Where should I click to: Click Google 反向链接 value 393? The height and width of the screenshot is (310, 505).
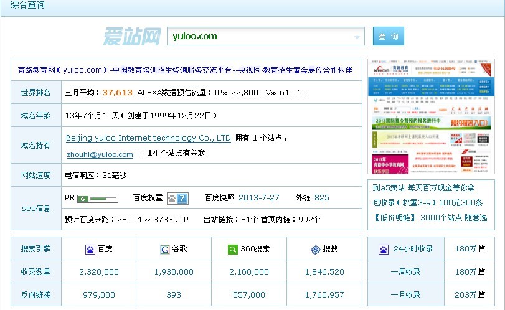[x=174, y=294]
